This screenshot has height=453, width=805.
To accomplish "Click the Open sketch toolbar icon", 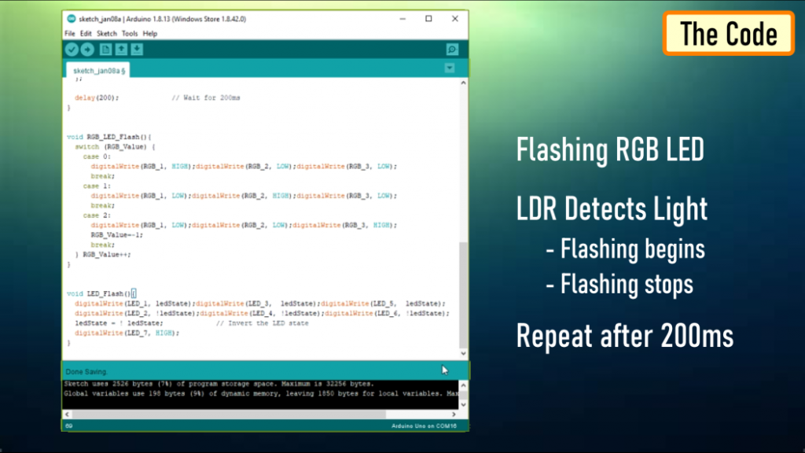I will 121,50.
